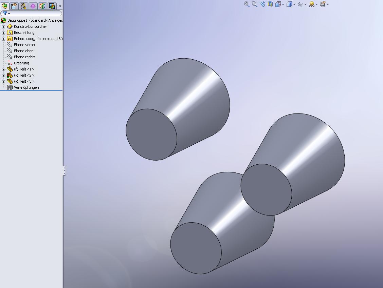Expand the (-) Teil1<3> component
Screen dimensions: 383x288
(x=3, y=82)
